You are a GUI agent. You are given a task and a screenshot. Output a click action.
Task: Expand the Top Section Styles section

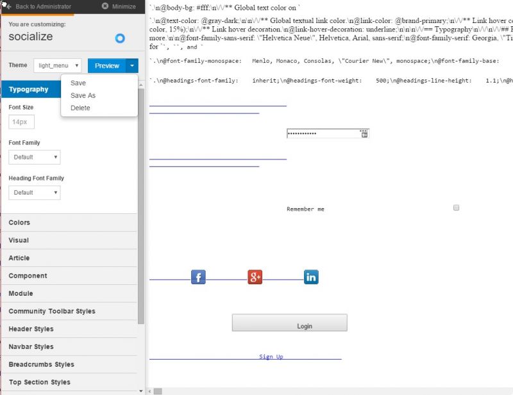coord(69,382)
